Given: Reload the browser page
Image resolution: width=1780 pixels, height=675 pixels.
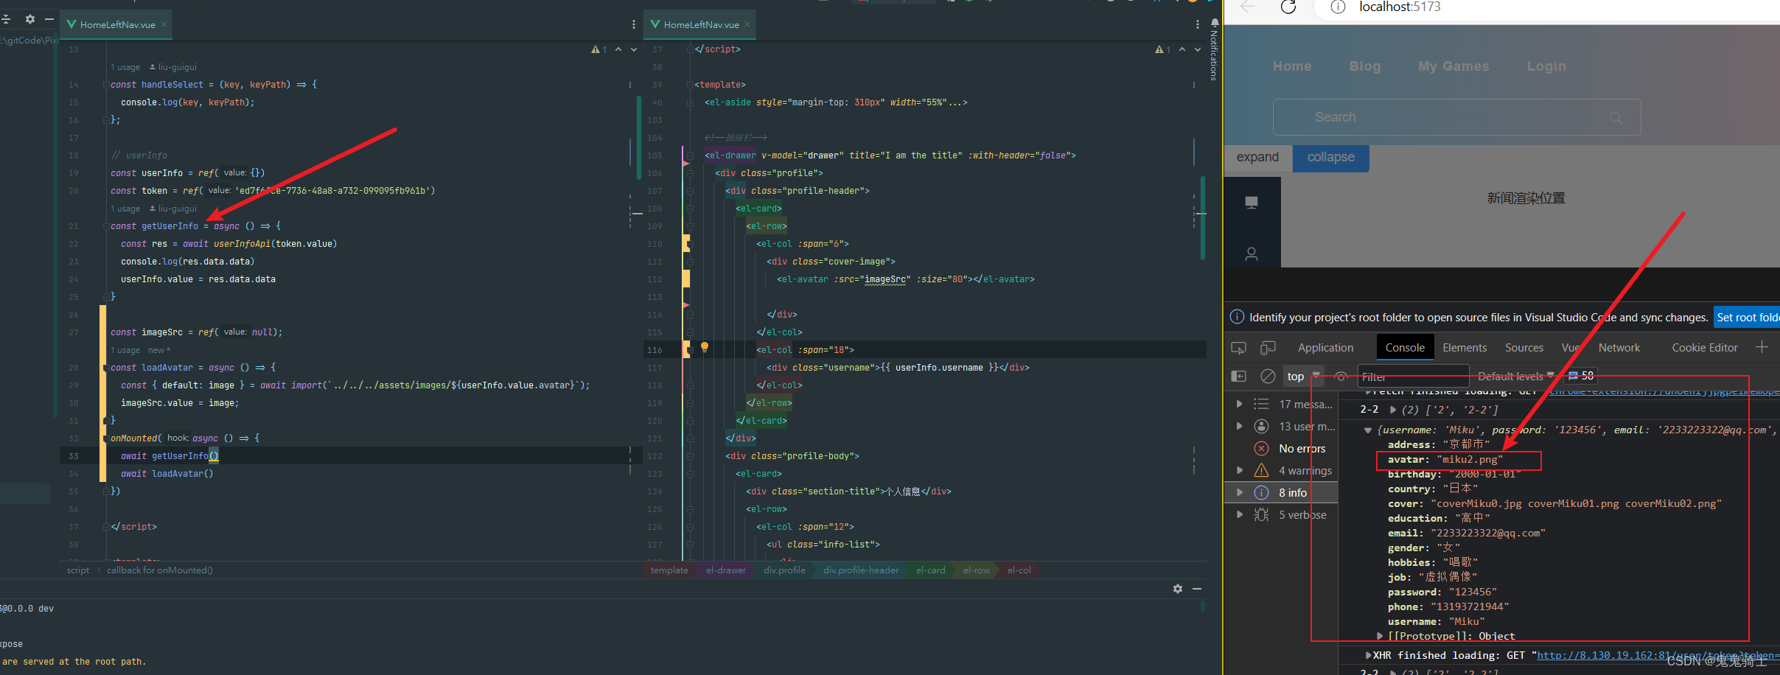Looking at the screenshot, I should tap(1288, 7).
